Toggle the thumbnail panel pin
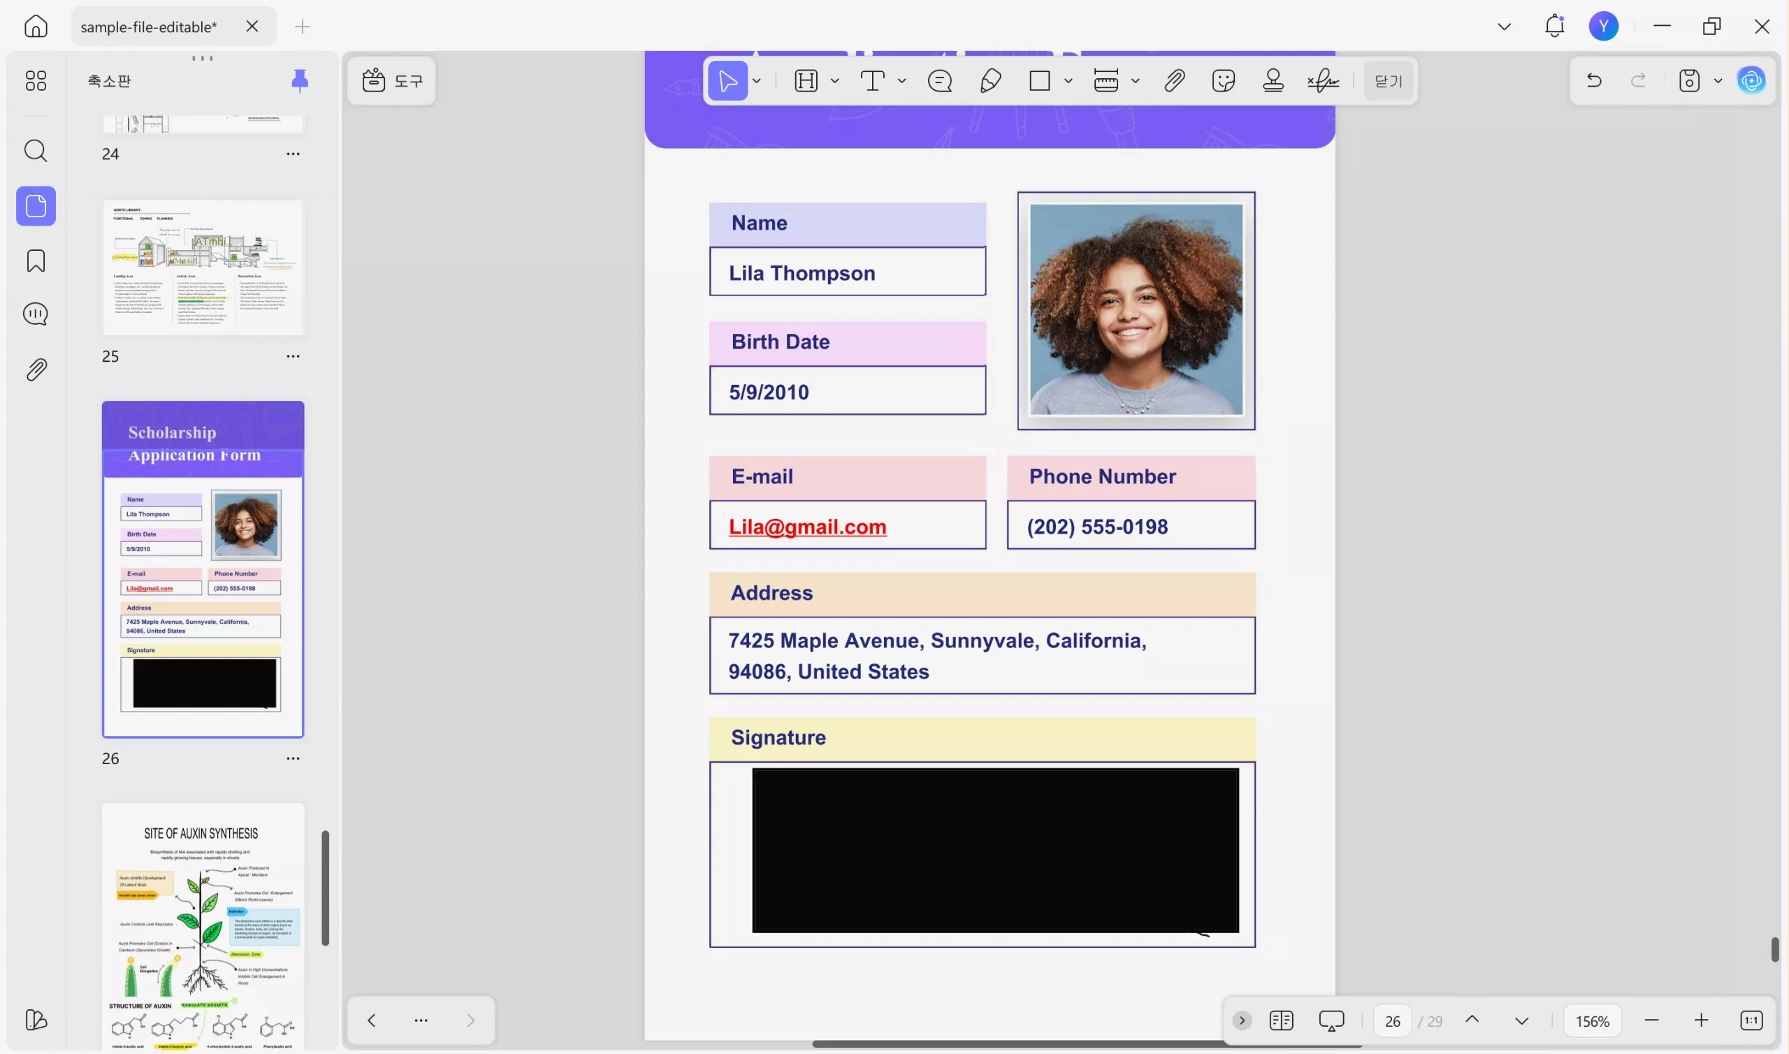1789x1054 pixels. pos(300,80)
